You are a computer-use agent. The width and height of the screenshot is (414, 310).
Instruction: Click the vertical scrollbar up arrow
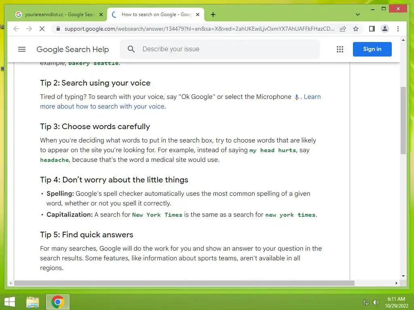403,40
